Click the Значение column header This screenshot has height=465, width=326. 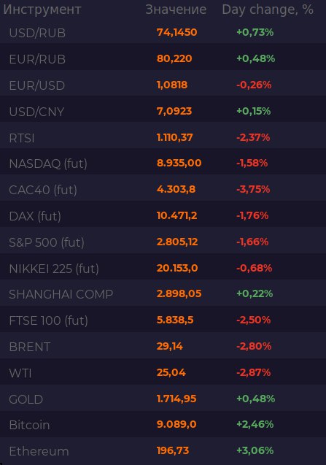(176, 9)
